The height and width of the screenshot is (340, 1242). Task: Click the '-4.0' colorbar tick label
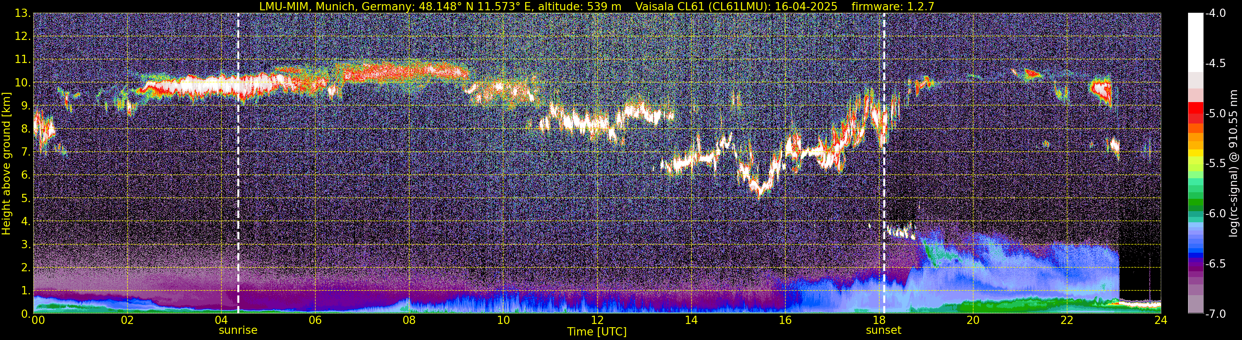tap(1215, 14)
